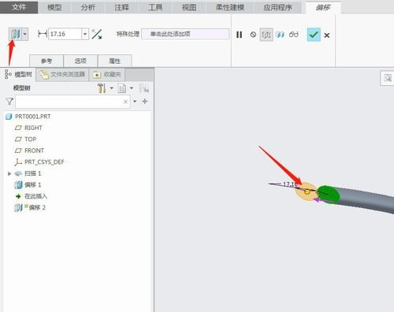The width and height of the screenshot is (394, 312).
Task: Open the 参考 panel tab
Action: coord(46,61)
